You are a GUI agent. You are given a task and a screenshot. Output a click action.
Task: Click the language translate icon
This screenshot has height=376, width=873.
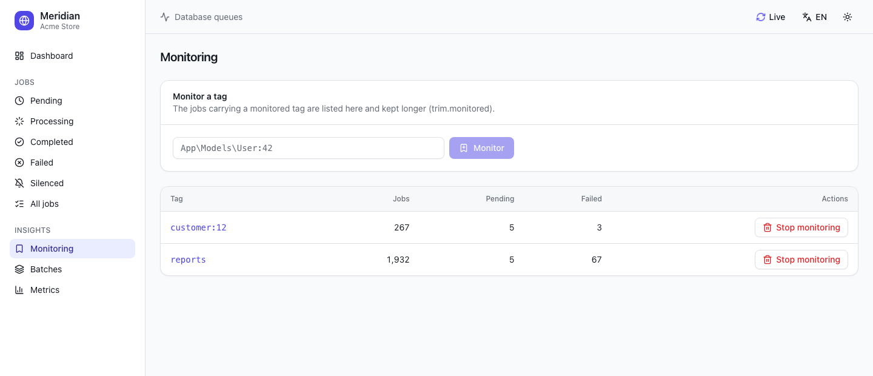tap(807, 17)
